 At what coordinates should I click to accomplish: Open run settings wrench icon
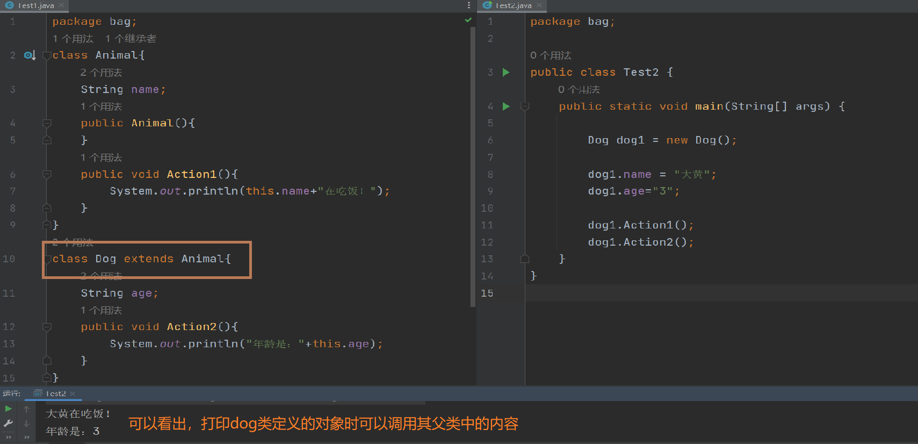click(9, 424)
